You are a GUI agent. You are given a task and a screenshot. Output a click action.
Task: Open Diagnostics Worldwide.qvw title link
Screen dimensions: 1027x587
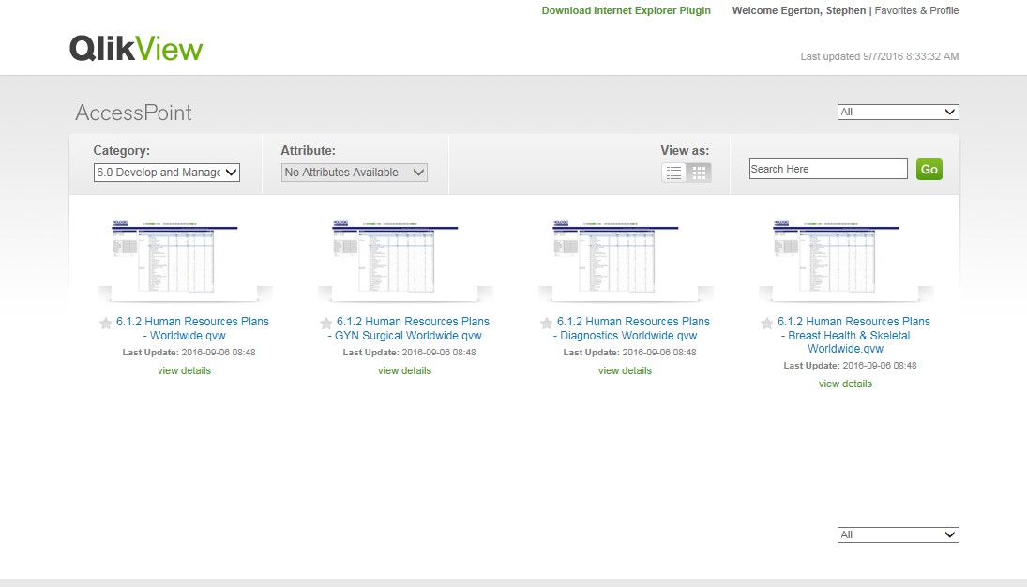tap(633, 328)
